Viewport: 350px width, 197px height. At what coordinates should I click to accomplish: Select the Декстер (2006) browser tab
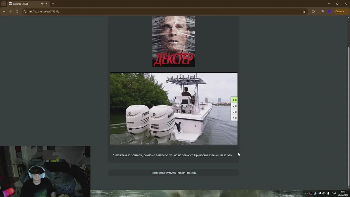[28, 4]
